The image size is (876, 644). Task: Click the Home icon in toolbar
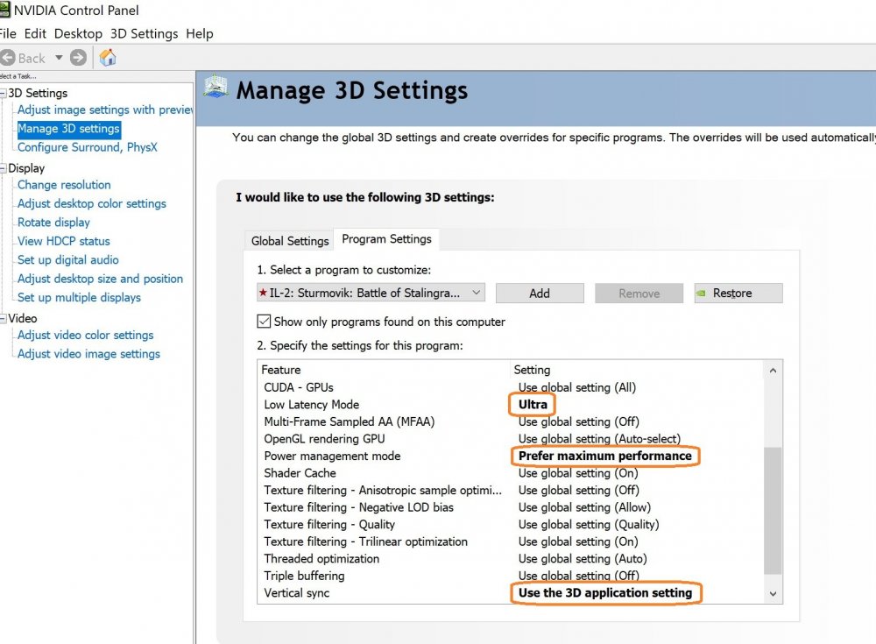108,58
